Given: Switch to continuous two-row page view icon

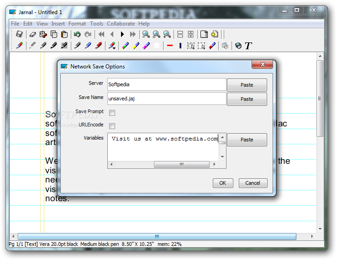Looking at the screenshot, I should 180,34.
